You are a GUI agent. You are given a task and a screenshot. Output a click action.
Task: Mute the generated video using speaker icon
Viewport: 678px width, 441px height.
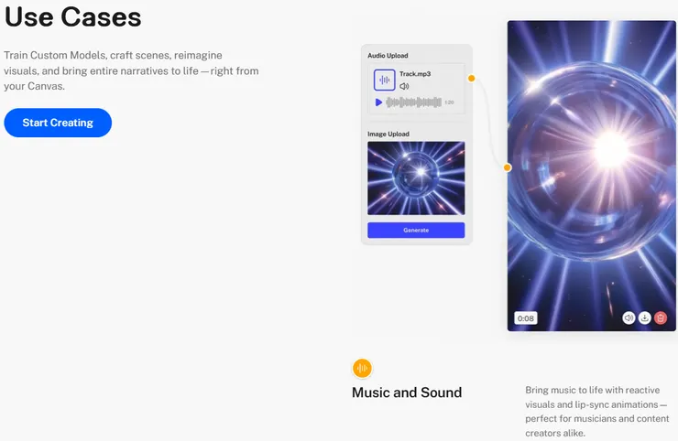629,318
